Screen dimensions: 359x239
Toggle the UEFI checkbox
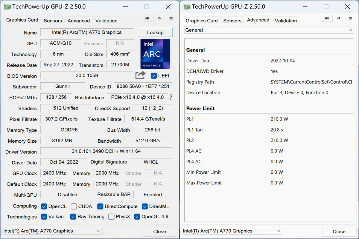pos(154,76)
